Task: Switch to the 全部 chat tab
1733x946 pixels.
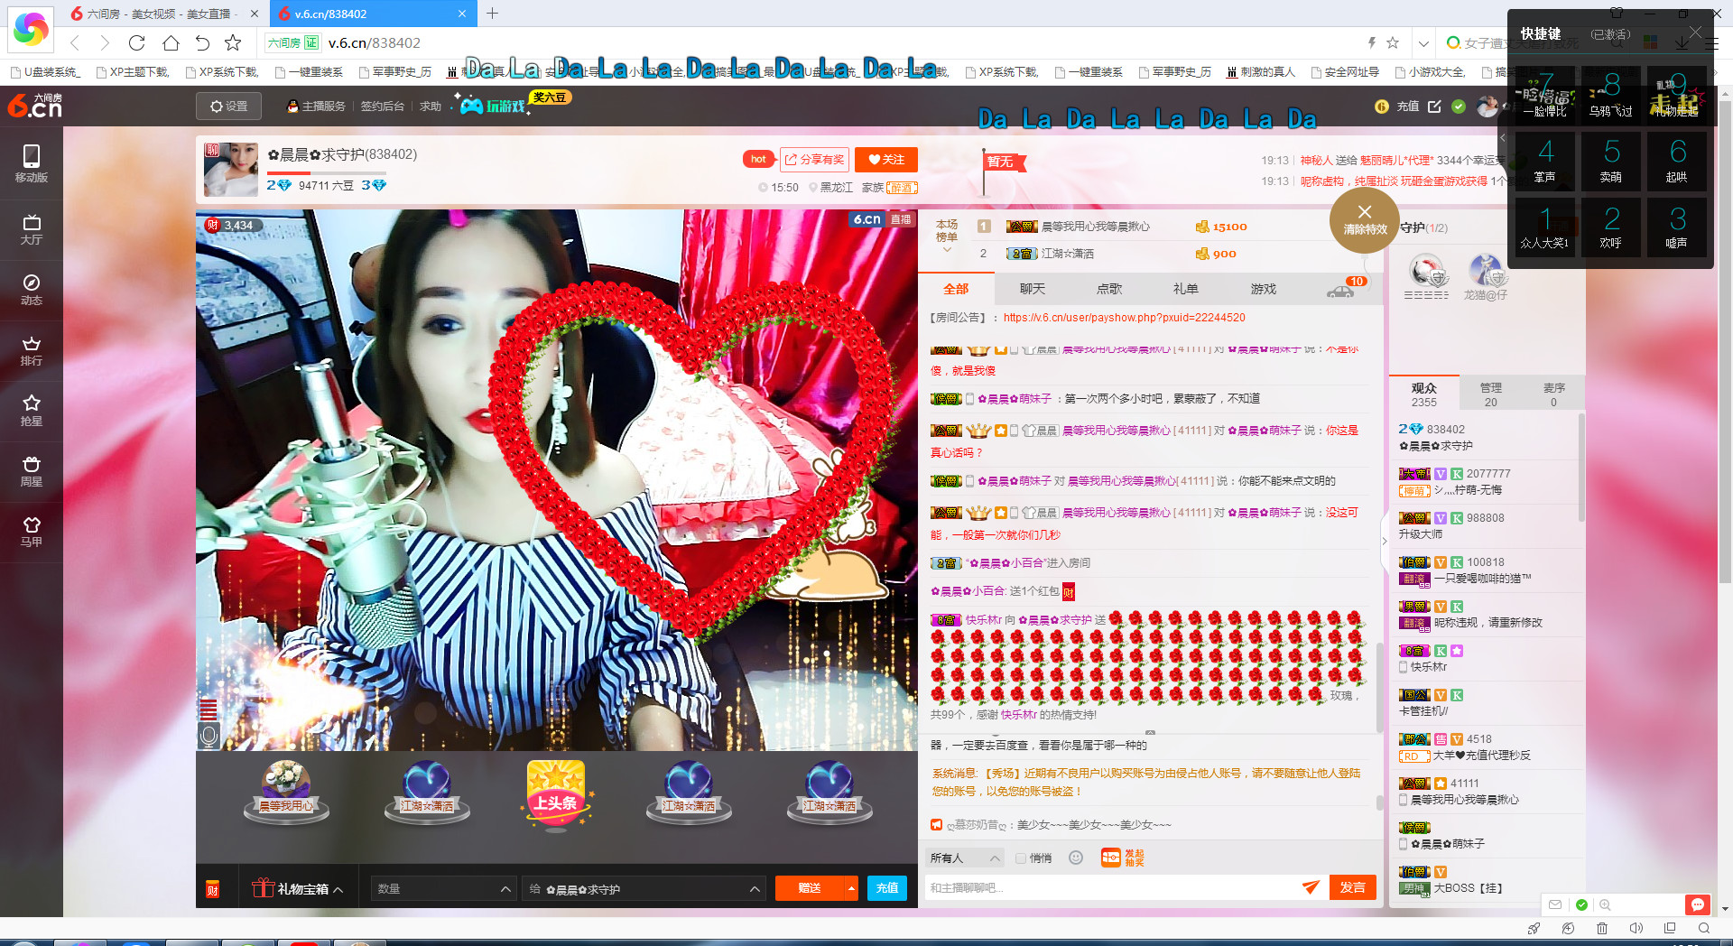Action: (956, 289)
